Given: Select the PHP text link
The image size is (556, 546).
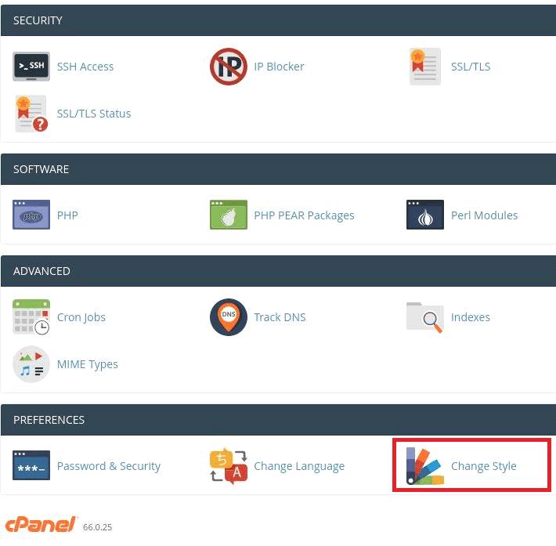Looking at the screenshot, I should (67, 215).
